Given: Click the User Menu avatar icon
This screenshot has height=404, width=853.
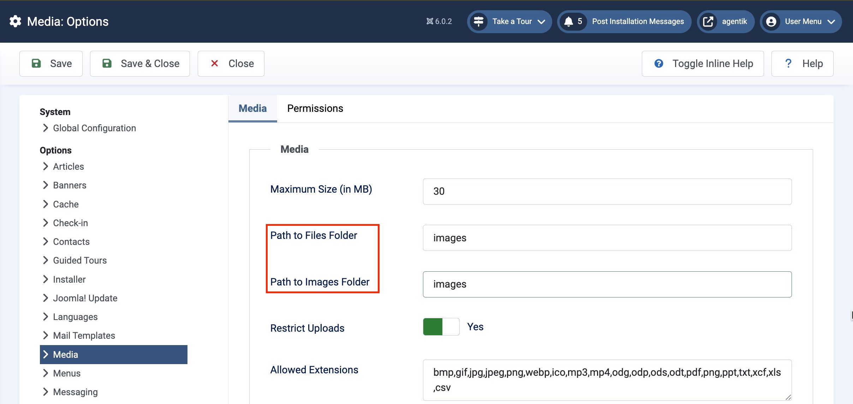Looking at the screenshot, I should [771, 22].
